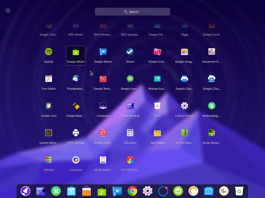
Task: Launch Skype in top row
Action: pyautogui.click(x=184, y=25)
